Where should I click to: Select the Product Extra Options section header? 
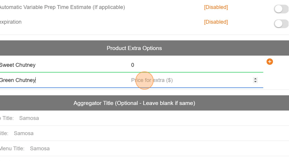pyautogui.click(x=134, y=48)
